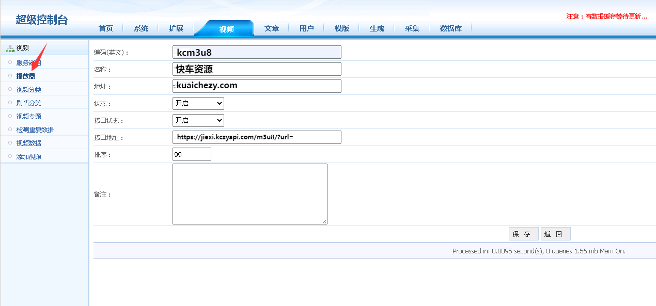This screenshot has height=306, width=656.
Task: Click the 保存 button
Action: 523,234
